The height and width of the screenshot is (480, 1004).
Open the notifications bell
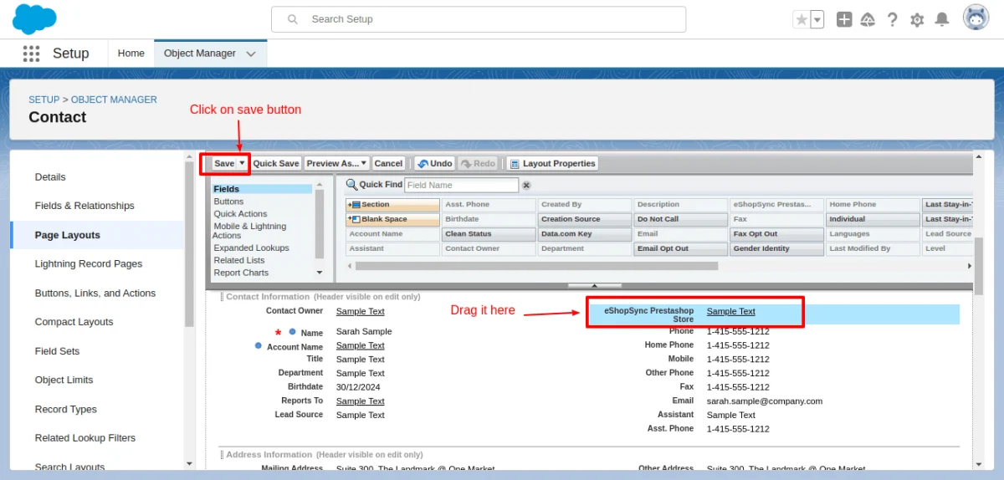(x=942, y=19)
